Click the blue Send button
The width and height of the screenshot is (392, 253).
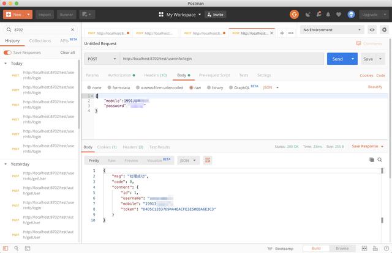(x=337, y=59)
